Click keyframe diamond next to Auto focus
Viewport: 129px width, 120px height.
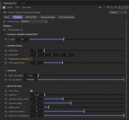coord(6,91)
